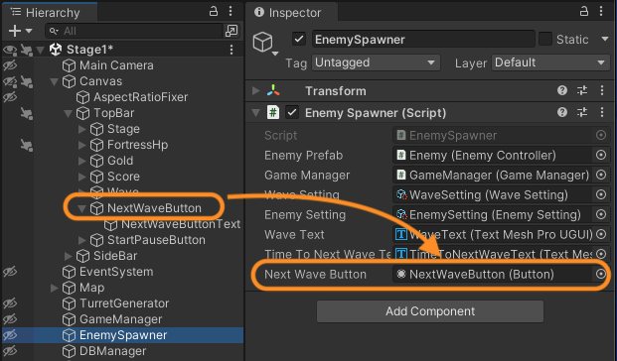Open Enemy Spawner script help icon
This screenshot has height=361, width=617.
(x=562, y=113)
